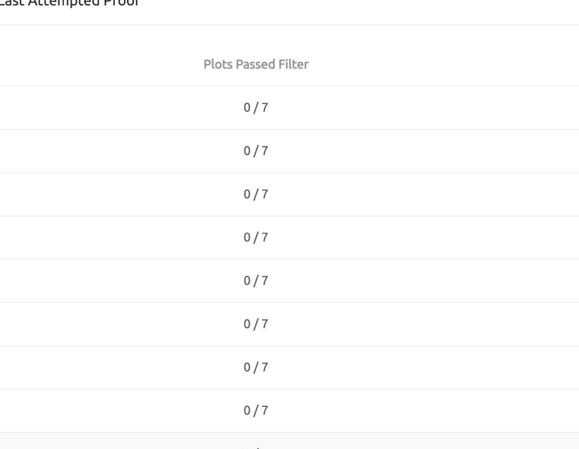Click the denominator 7 in the sixth row
The image size is (579, 449).
[265, 324]
